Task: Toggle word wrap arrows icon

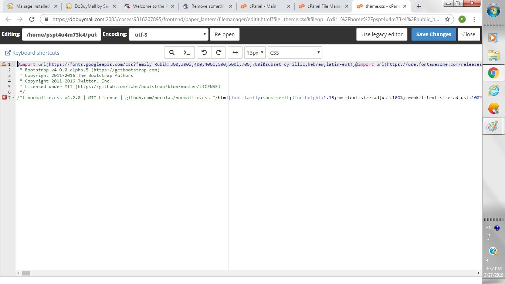Action: coord(235,53)
